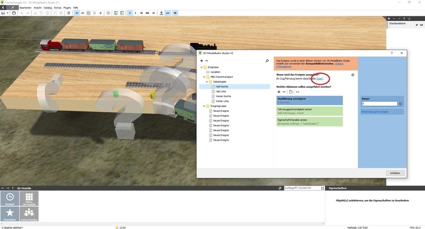The image size is (425, 229).
Task: Open the Extras menu
Action: [57, 8]
